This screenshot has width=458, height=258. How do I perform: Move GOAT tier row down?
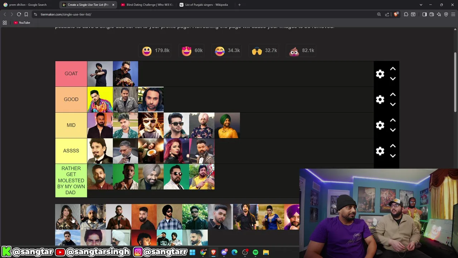[393, 79]
